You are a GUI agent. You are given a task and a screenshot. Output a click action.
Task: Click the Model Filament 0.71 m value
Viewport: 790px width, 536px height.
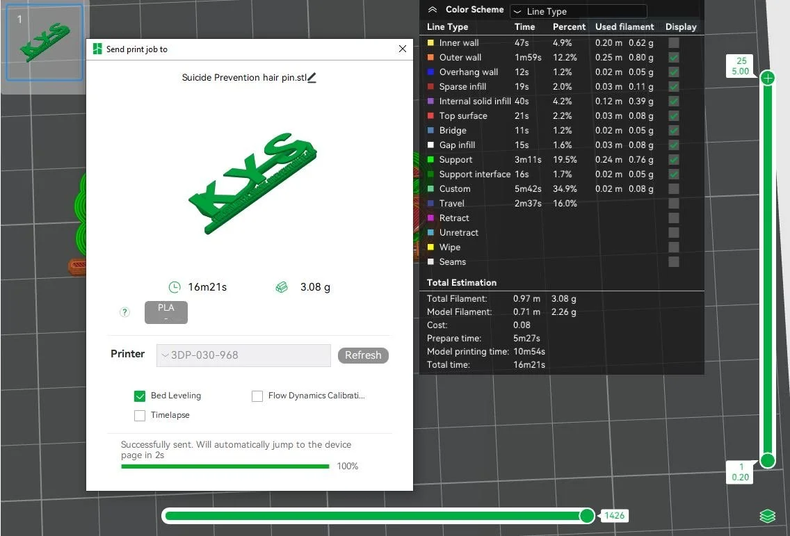526,312
